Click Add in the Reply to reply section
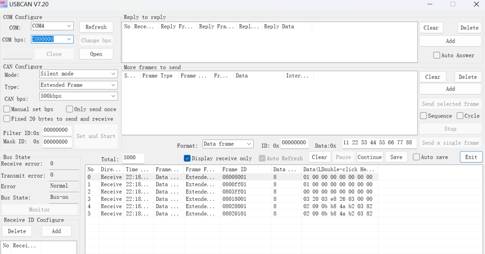This screenshot has width=485, height=254. [x=451, y=41]
